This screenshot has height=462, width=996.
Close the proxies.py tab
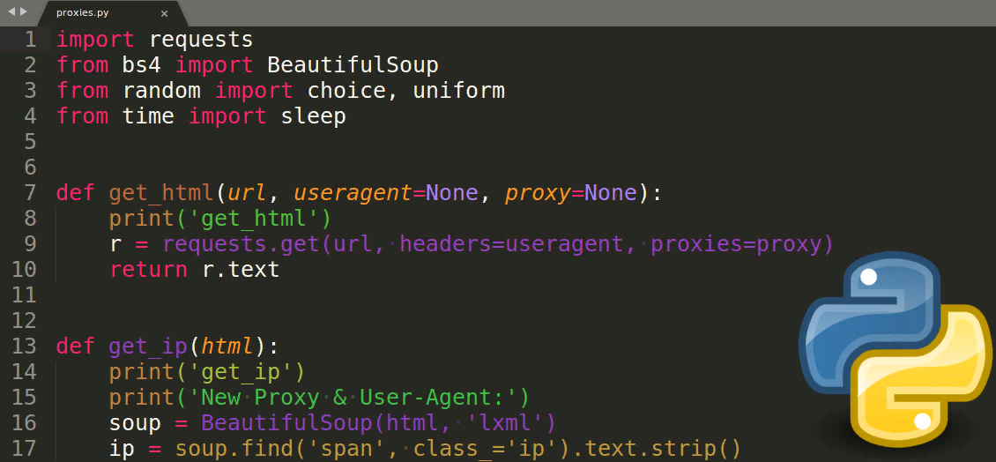(165, 12)
